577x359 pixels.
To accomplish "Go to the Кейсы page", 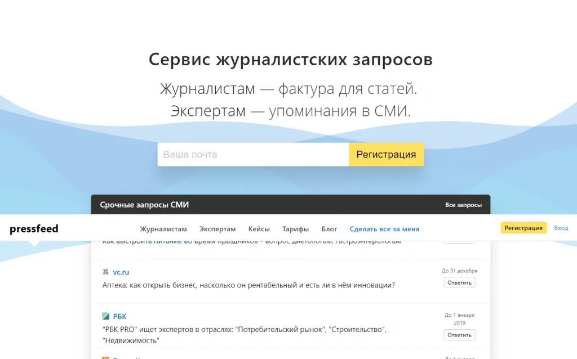I will pos(259,229).
